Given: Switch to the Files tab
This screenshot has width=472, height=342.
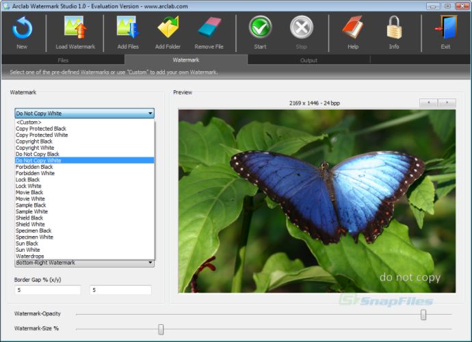Looking at the screenshot, I should pyautogui.click(x=63, y=60).
